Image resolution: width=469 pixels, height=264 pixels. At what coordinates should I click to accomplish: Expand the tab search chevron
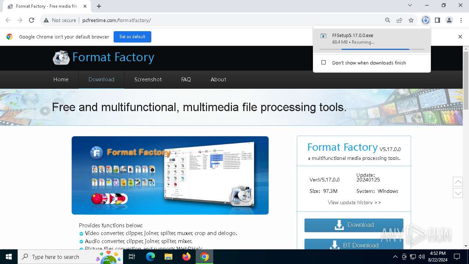[x=410, y=5]
